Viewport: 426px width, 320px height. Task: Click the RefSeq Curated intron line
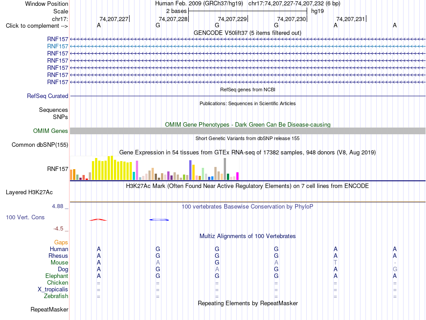(248, 96)
